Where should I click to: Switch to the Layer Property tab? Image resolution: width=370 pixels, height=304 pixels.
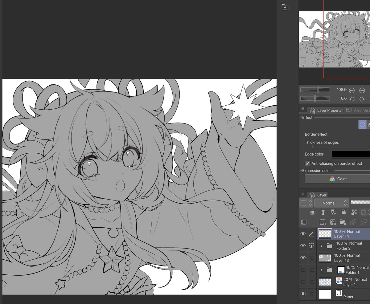[326, 110]
